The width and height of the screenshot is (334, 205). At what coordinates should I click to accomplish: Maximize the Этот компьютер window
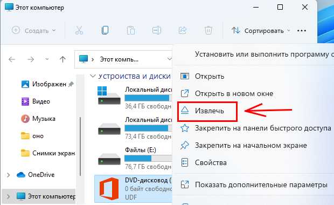pos(280,7)
